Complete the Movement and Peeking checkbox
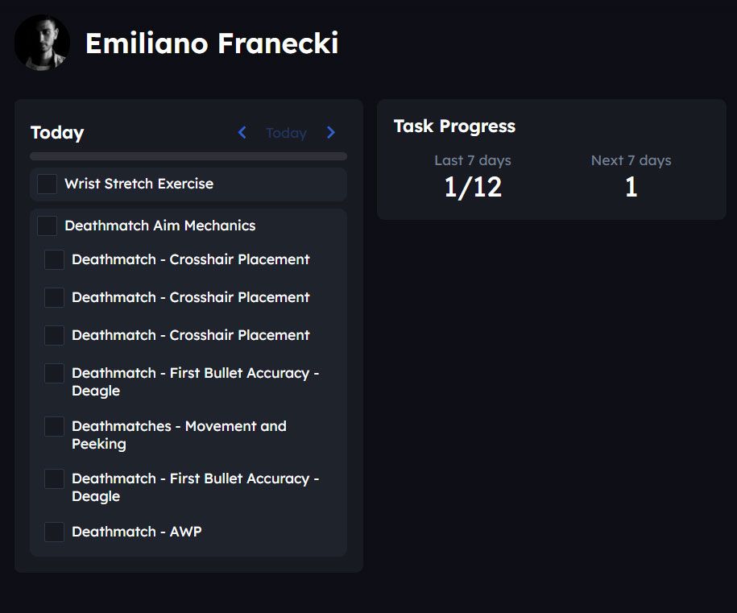 click(54, 426)
